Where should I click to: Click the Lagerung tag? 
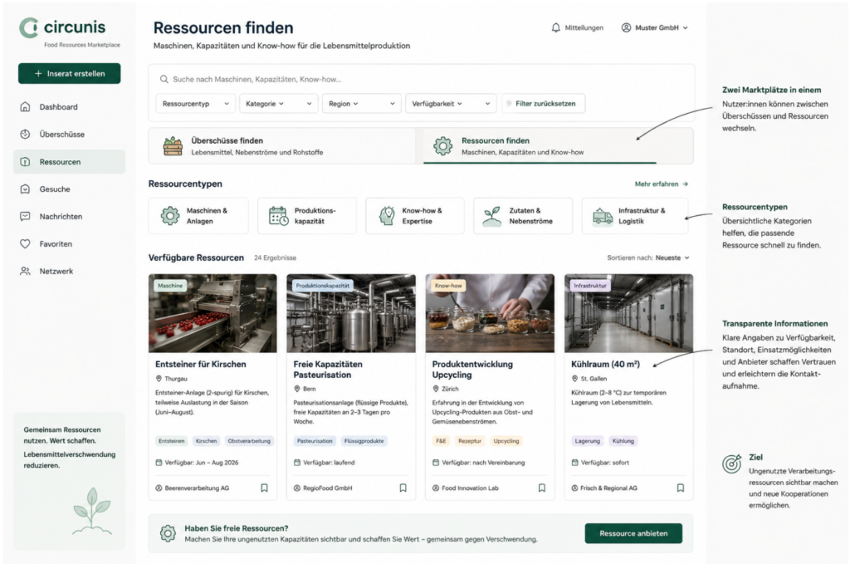click(588, 441)
